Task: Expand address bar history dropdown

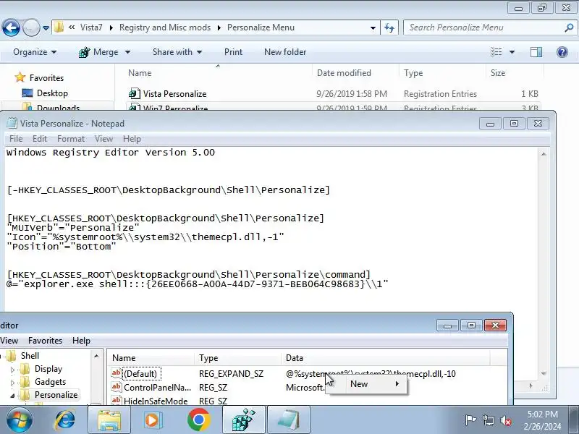Action: [x=373, y=28]
